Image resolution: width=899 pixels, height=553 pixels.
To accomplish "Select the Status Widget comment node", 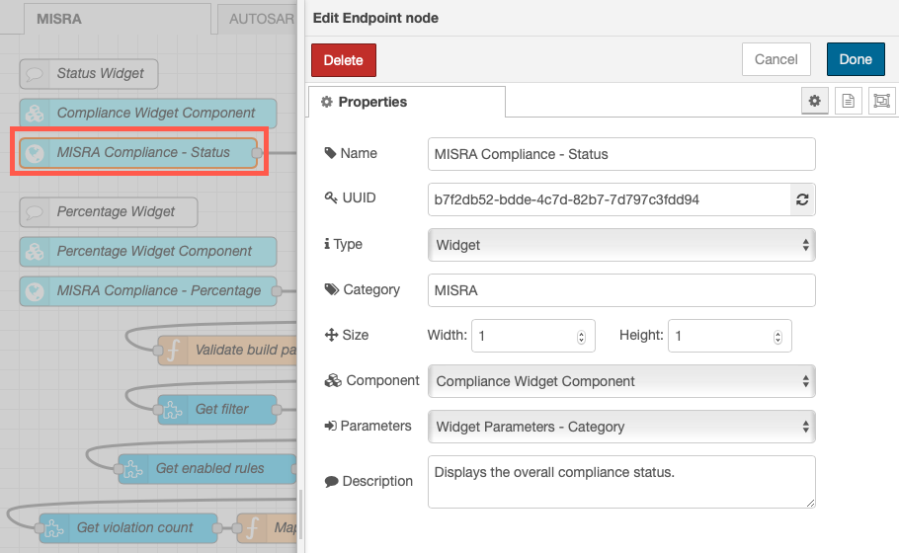I will point(89,74).
